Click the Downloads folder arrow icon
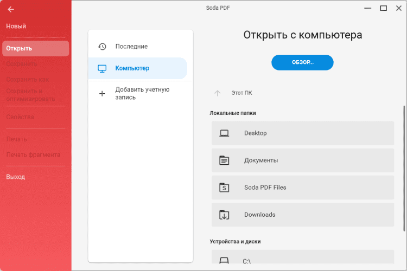This screenshot has width=407, height=271. tap(224, 215)
